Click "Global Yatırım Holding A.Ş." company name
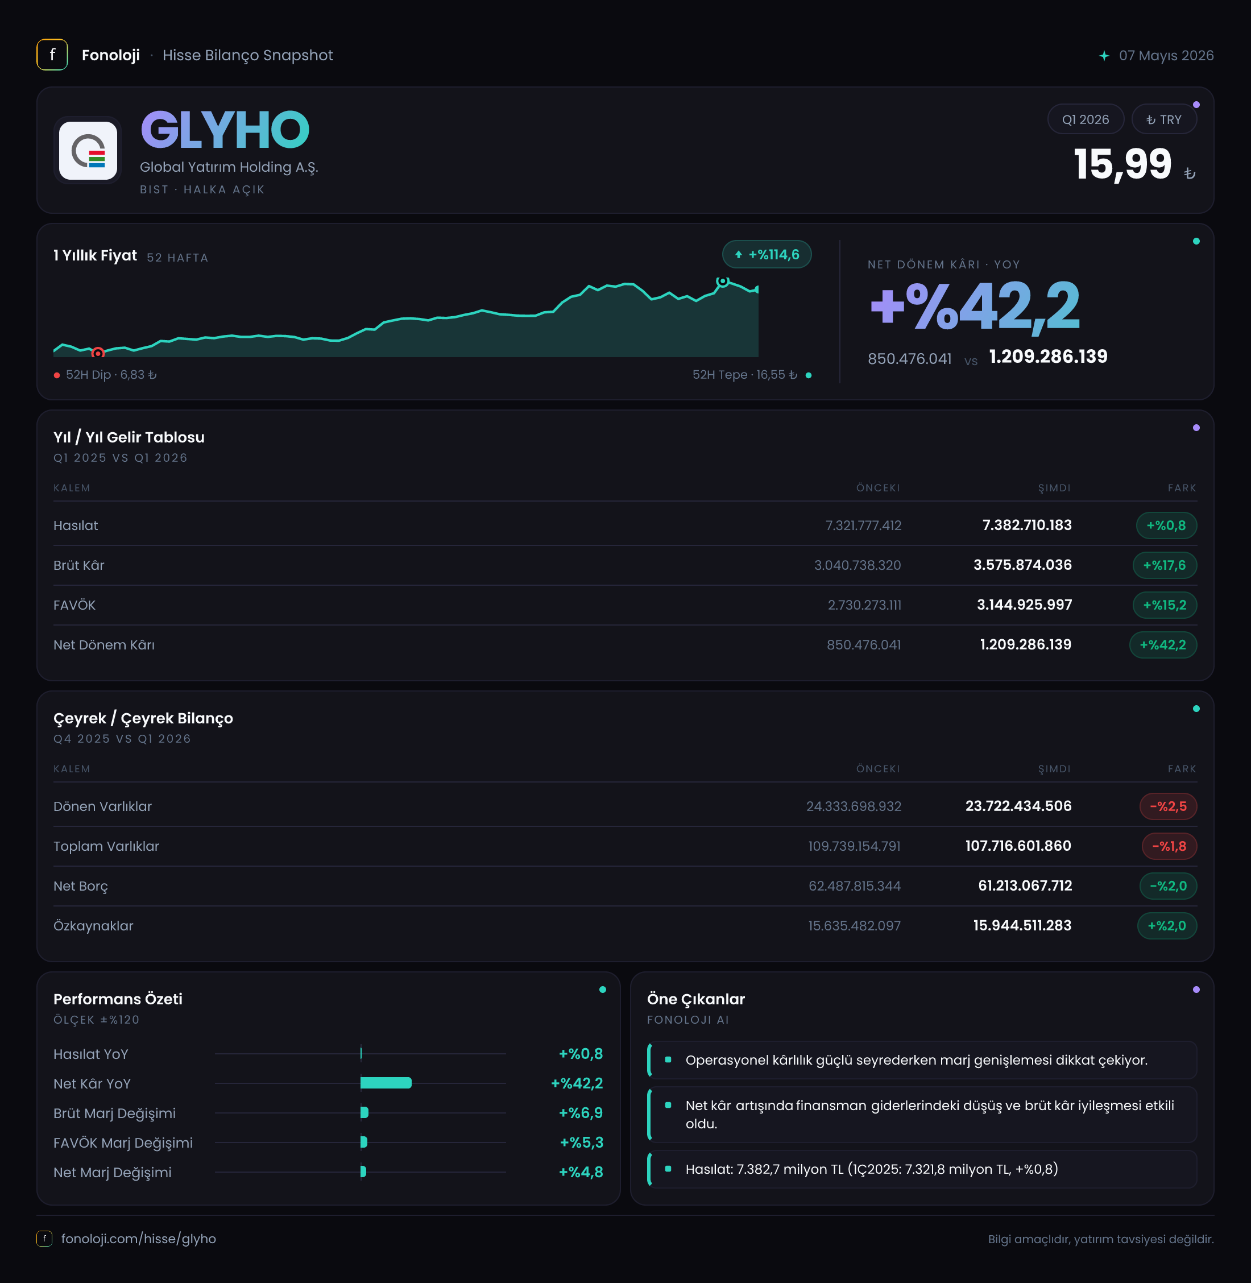 coord(229,167)
